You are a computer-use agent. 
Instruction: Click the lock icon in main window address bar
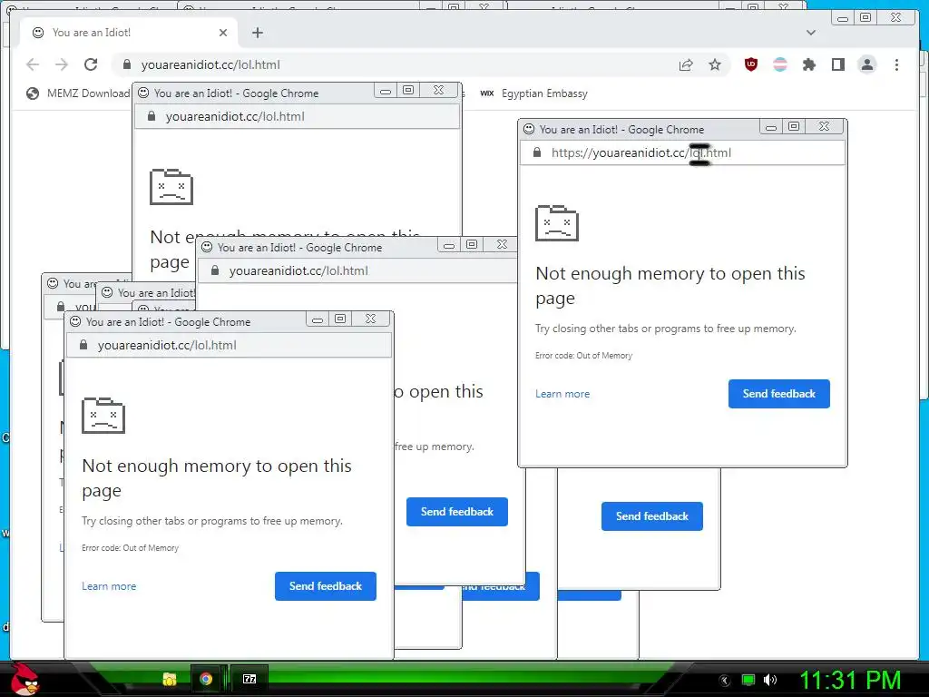[x=126, y=64]
